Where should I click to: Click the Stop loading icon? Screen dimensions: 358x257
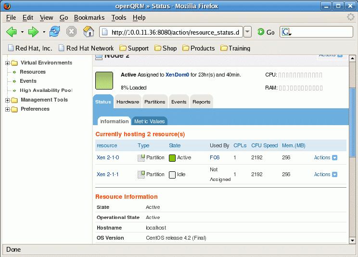(x=72, y=32)
